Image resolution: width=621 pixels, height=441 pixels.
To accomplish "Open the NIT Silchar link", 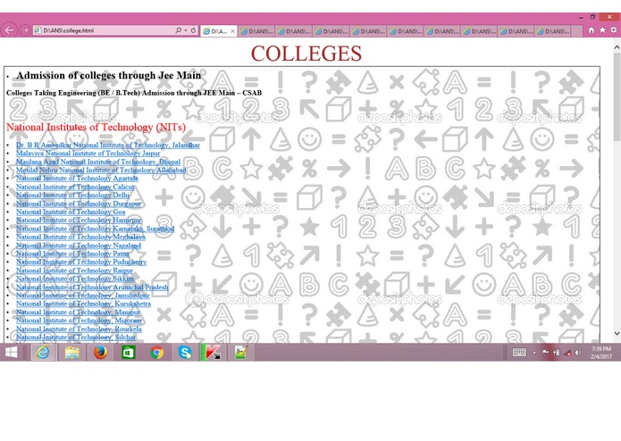I will (x=76, y=337).
